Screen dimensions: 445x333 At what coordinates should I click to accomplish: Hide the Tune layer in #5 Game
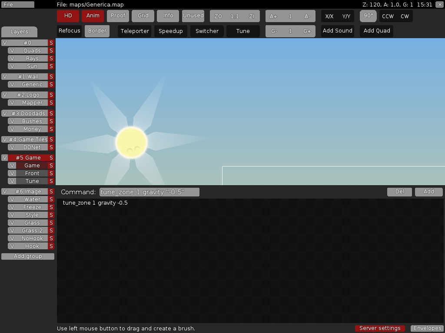click(x=12, y=181)
